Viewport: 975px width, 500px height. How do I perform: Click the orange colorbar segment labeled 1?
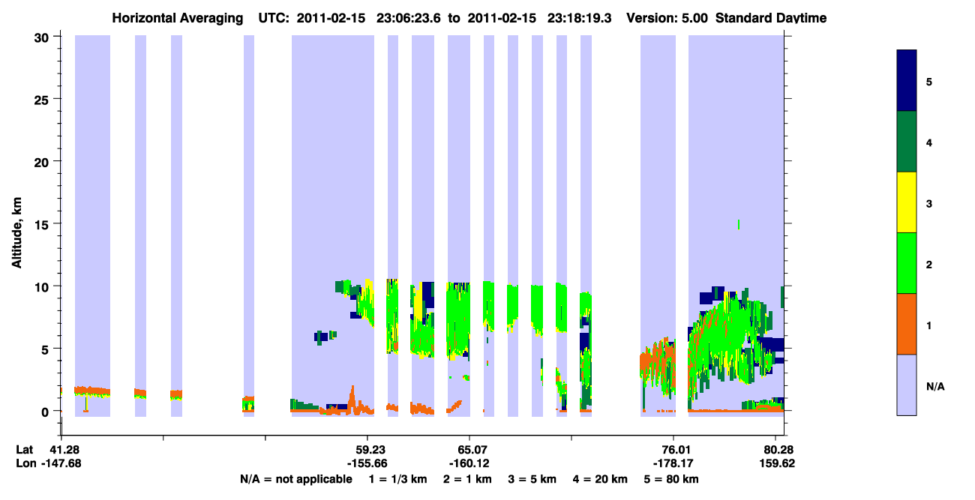coord(907,324)
